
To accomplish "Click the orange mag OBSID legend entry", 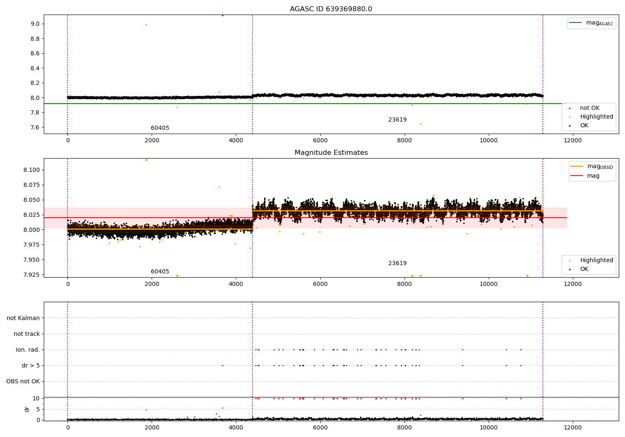I will (x=592, y=166).
